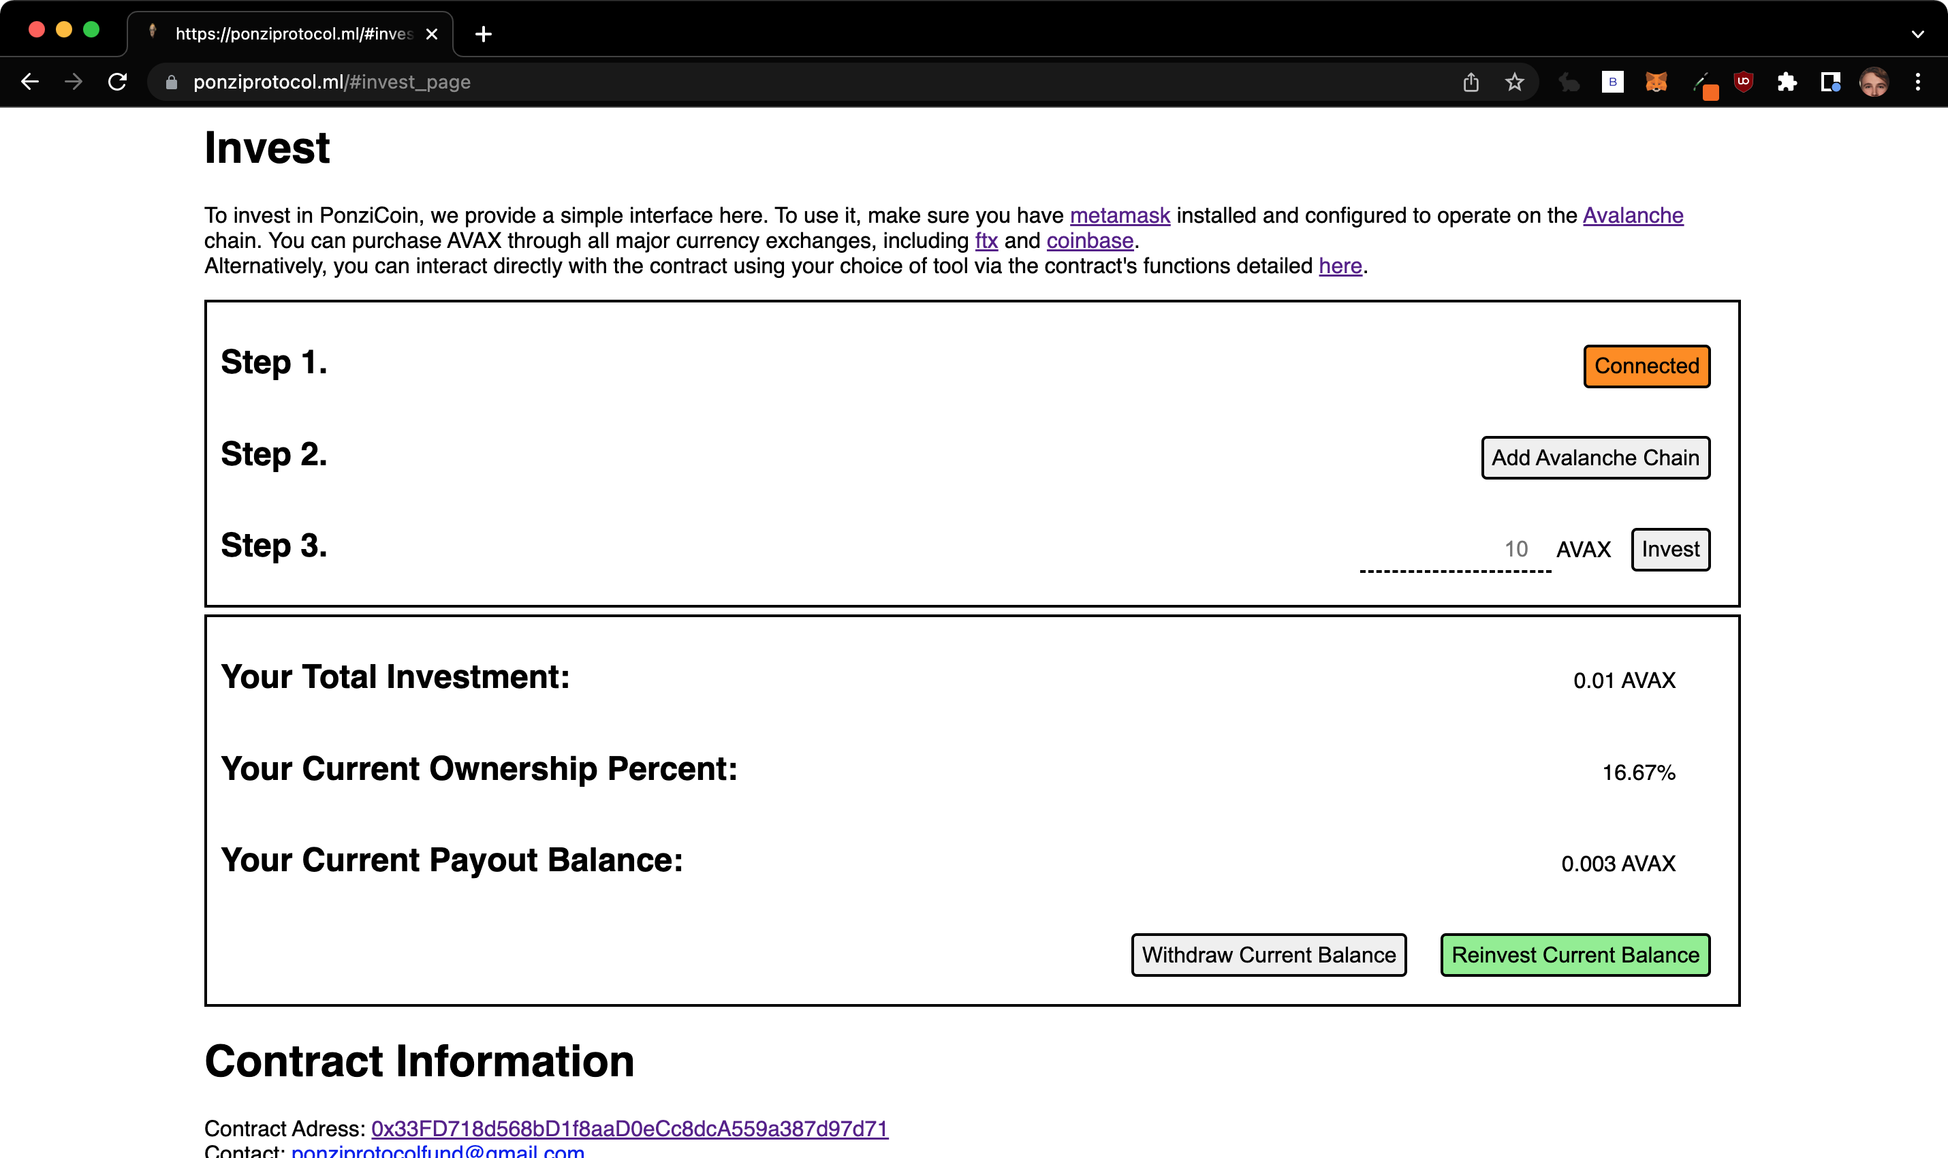Withdraw Current Balance from the contract
The image size is (1948, 1158).
(1267, 954)
